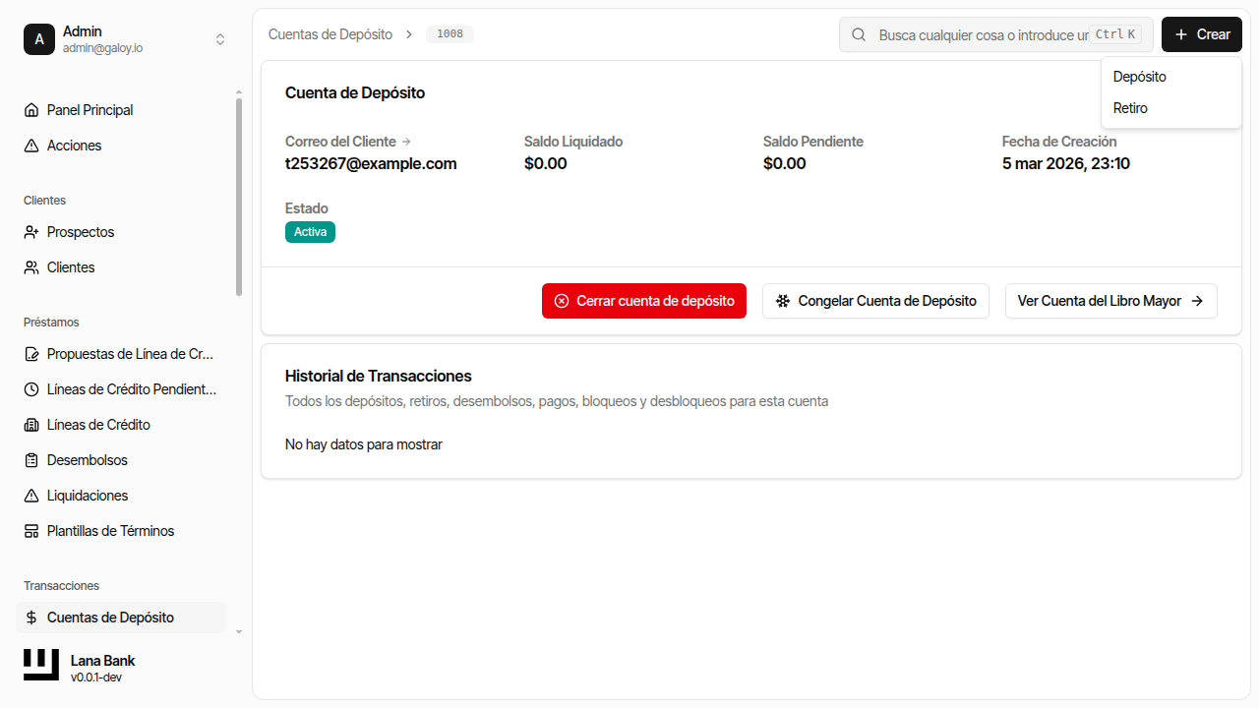Select Depósito from the Crear menu
Viewport: 1259px width, 708px height.
tap(1139, 77)
